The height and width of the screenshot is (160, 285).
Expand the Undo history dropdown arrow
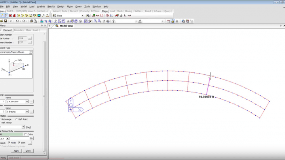tap(20, 21)
